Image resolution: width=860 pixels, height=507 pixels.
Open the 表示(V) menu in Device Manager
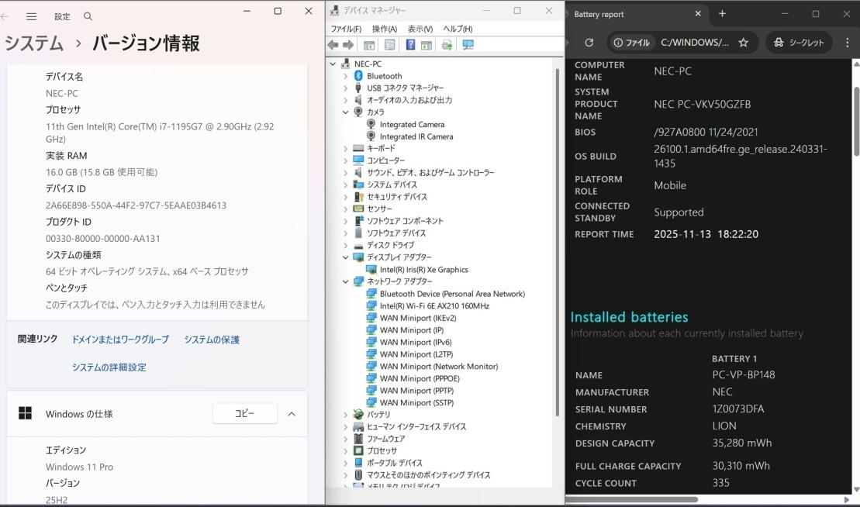pos(420,29)
